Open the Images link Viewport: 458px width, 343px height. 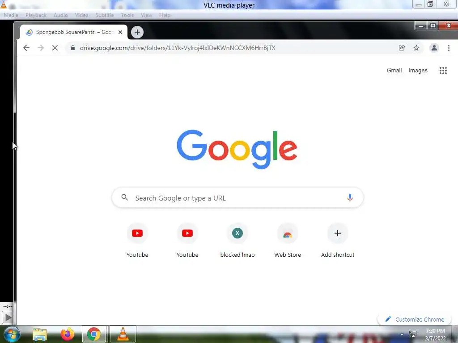pos(418,70)
